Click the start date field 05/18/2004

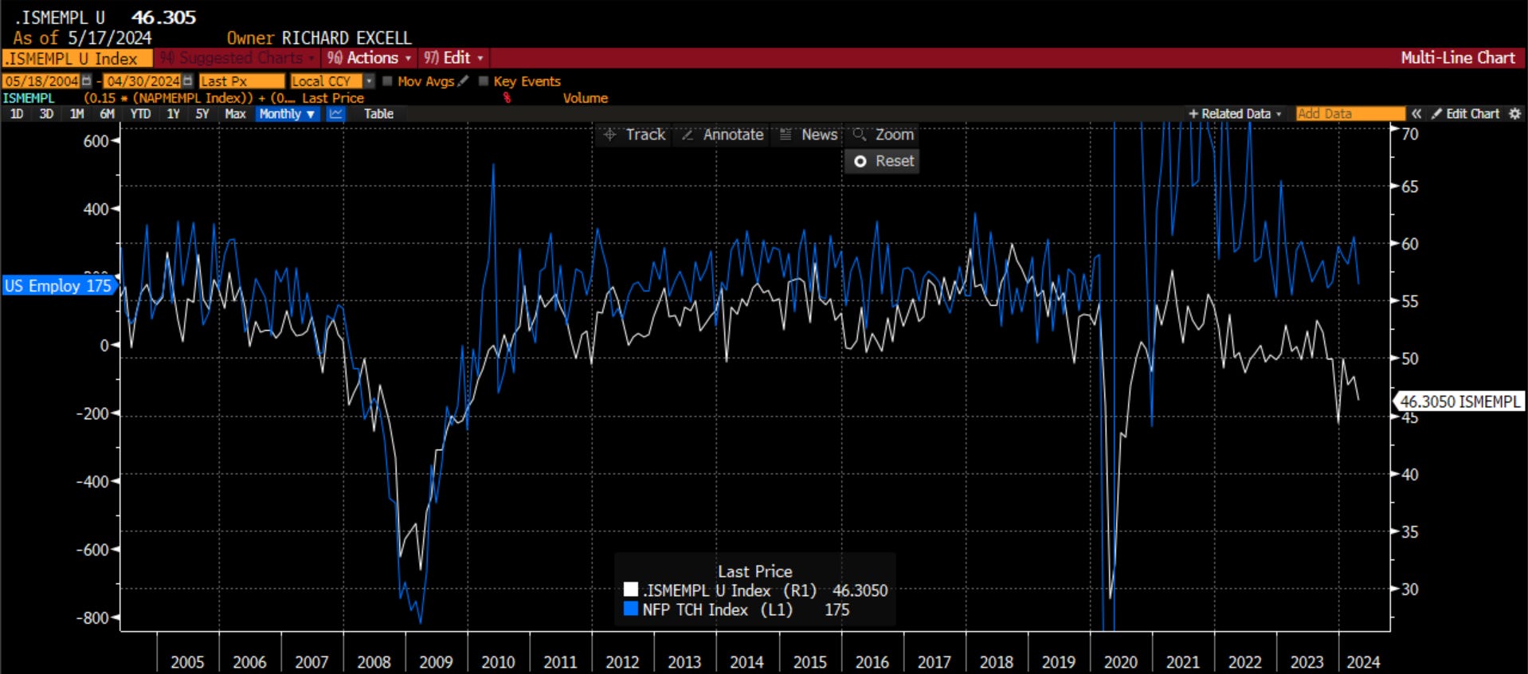click(x=41, y=81)
